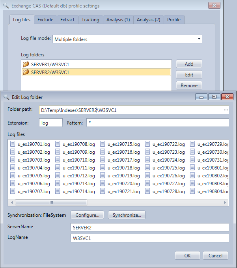Open the Profile tab
237x268 pixels.
(x=174, y=20)
